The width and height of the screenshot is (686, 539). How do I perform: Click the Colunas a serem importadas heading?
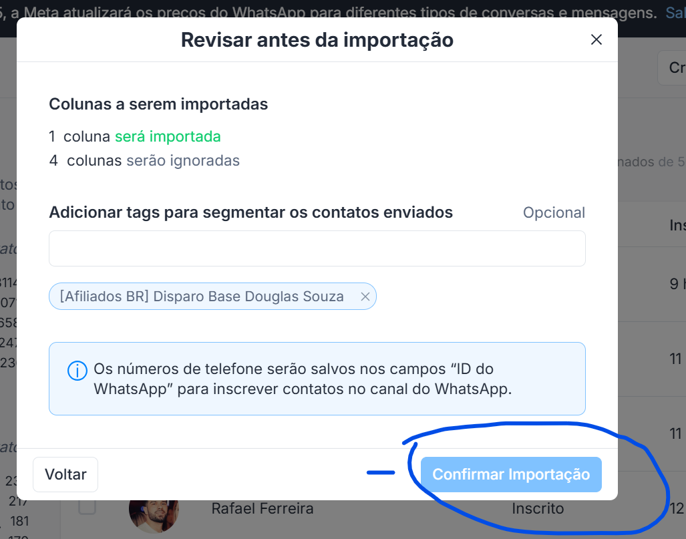tap(158, 104)
